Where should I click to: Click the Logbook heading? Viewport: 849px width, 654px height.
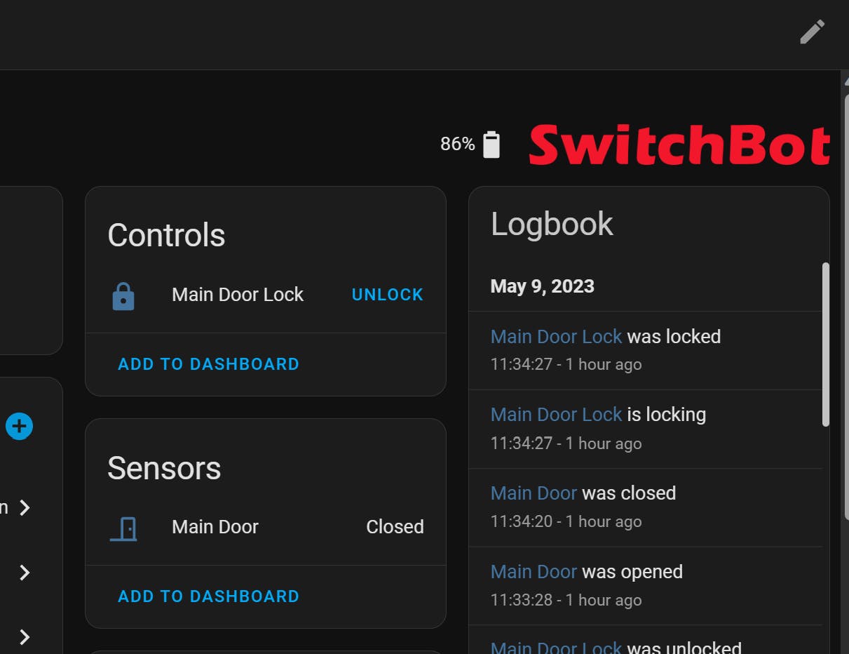point(552,225)
